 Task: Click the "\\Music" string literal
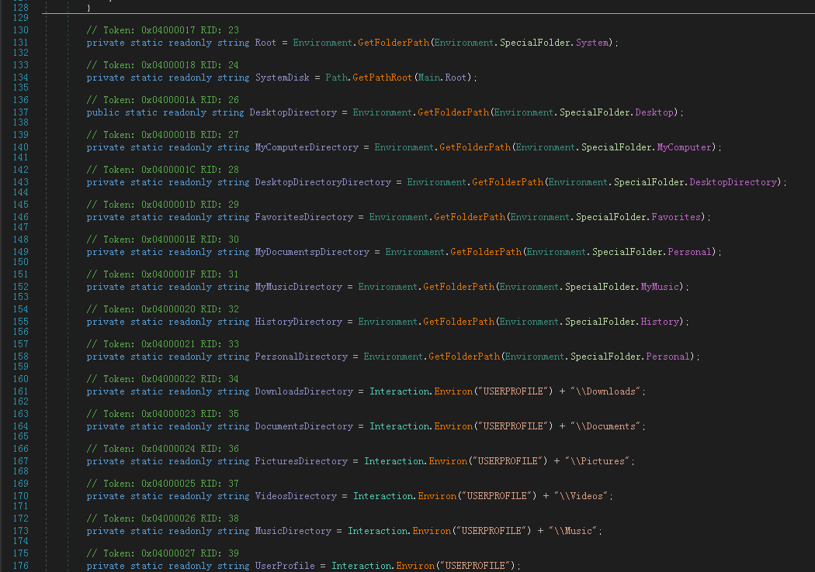coord(573,531)
